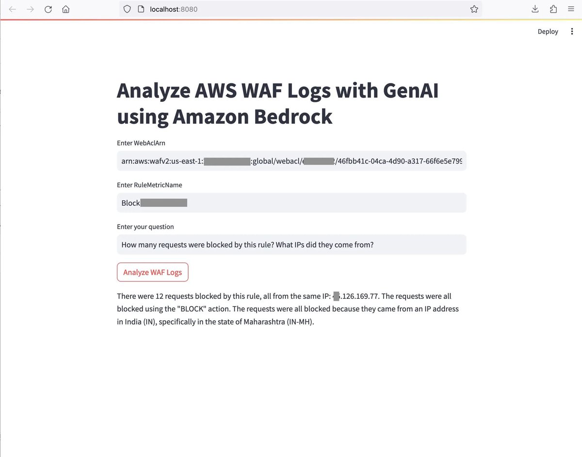The width and height of the screenshot is (582, 457).
Task: Focus the Enter WebAclArn input field
Action: click(x=291, y=161)
